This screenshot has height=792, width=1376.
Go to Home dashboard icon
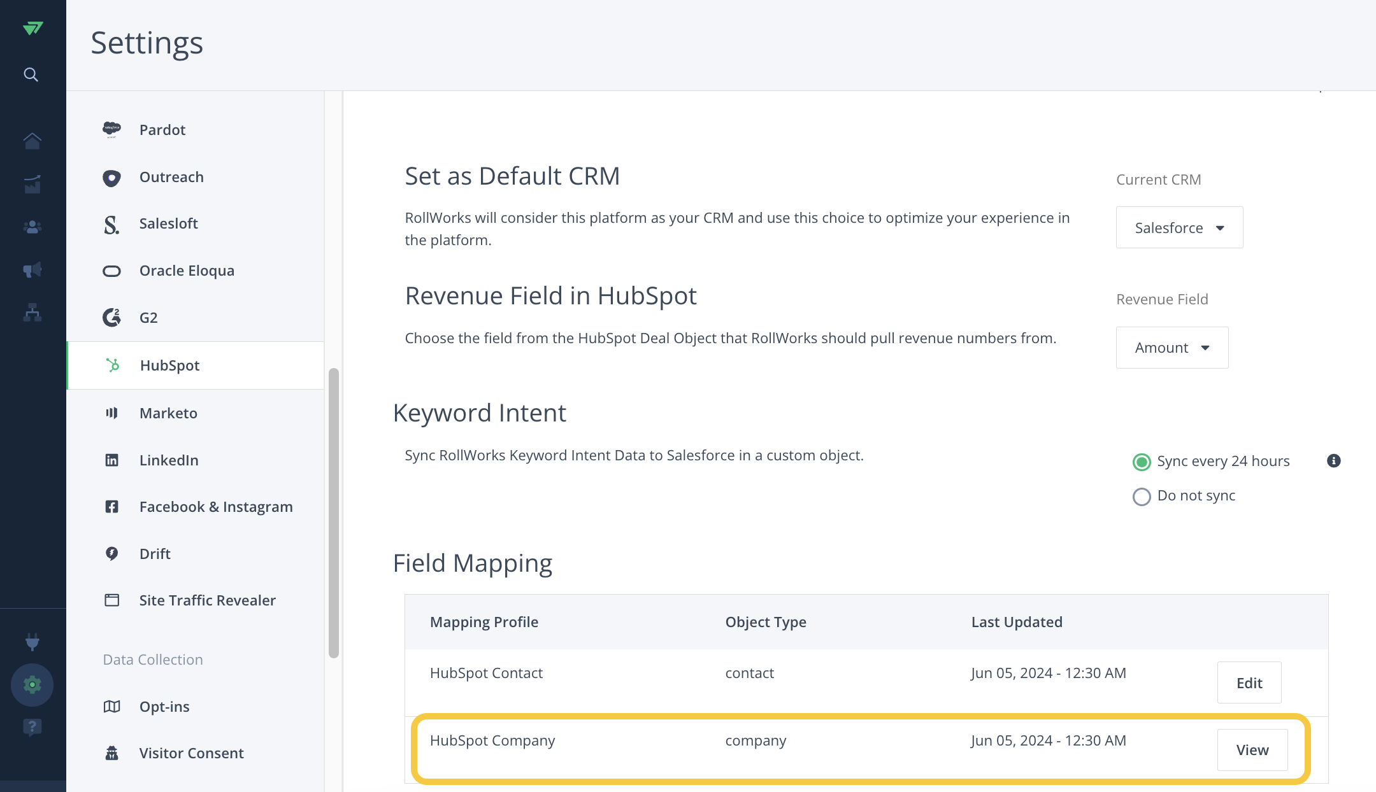32,141
